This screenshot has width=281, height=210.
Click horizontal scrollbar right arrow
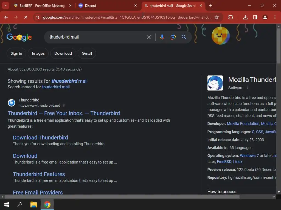(274, 197)
